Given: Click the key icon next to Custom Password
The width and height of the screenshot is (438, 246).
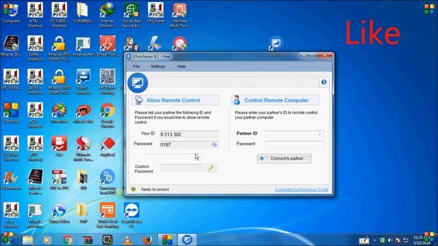Looking at the screenshot, I should (x=211, y=168).
